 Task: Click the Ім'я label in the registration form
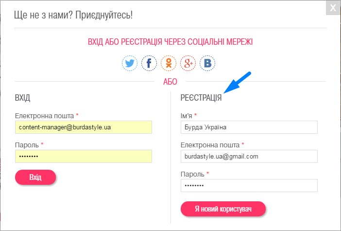(186, 116)
